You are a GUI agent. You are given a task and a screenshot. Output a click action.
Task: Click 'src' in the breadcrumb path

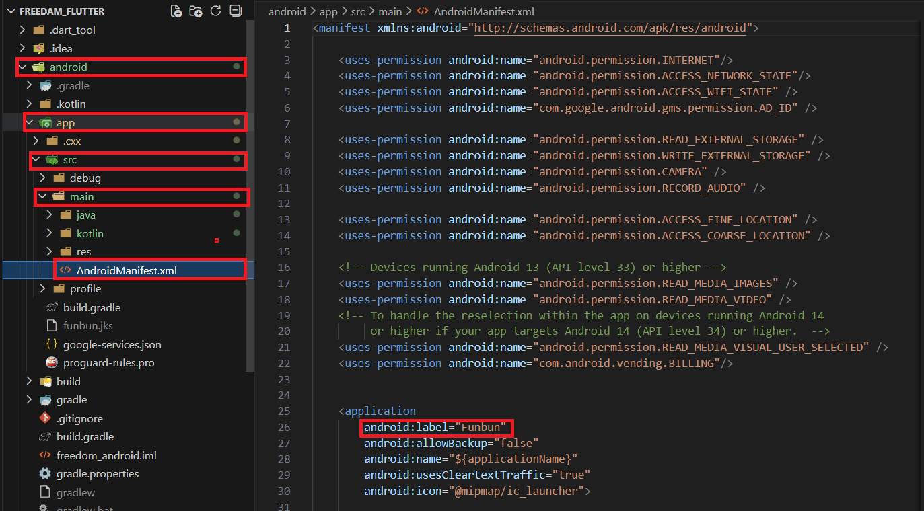pyautogui.click(x=357, y=11)
